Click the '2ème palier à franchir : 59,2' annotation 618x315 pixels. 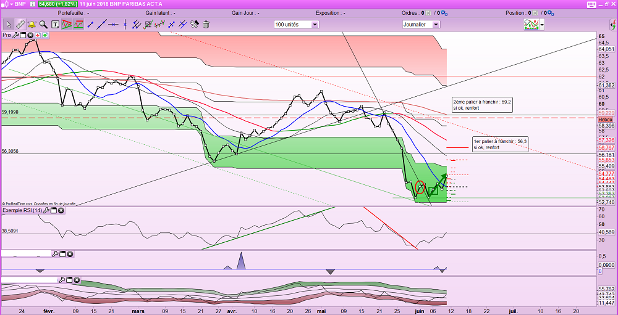pos(482,105)
